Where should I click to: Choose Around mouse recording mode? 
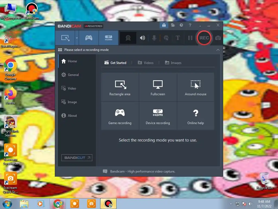pyautogui.click(x=195, y=87)
